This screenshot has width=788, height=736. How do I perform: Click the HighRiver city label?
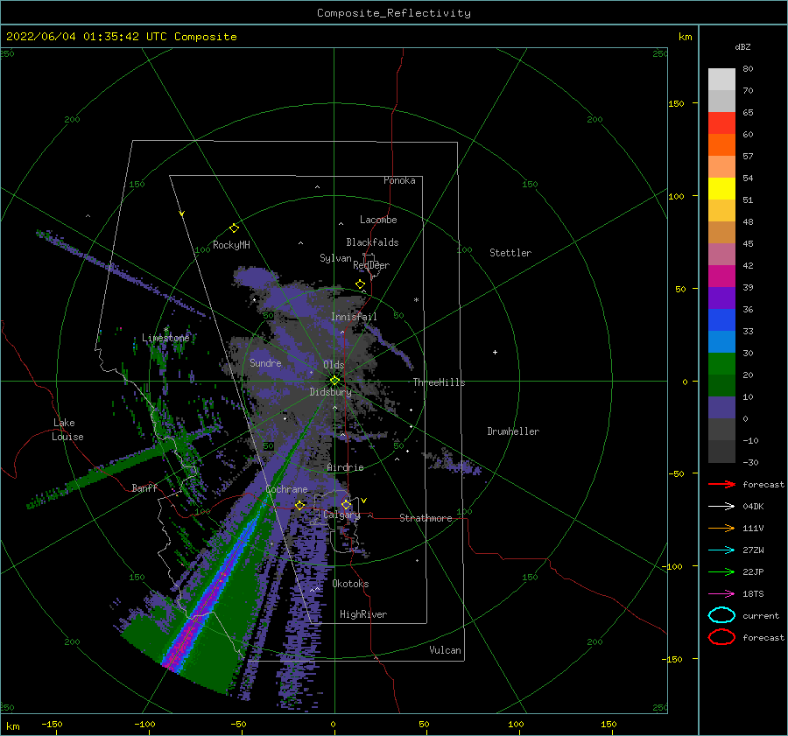tap(363, 614)
